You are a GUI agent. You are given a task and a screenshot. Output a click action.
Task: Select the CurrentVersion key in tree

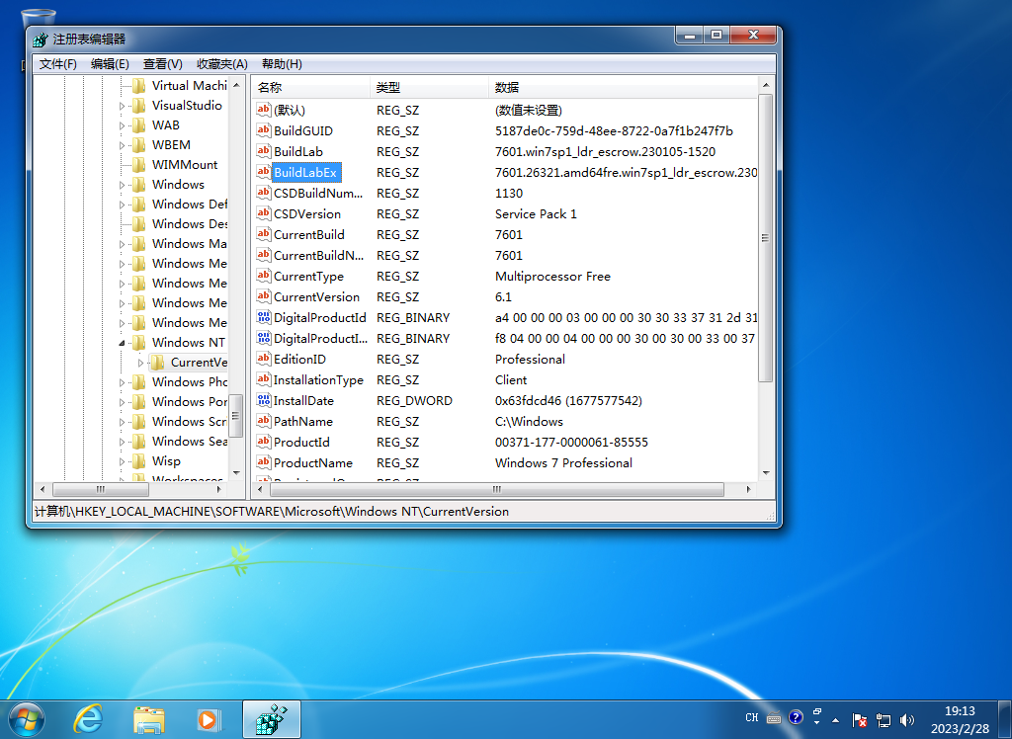coord(198,362)
